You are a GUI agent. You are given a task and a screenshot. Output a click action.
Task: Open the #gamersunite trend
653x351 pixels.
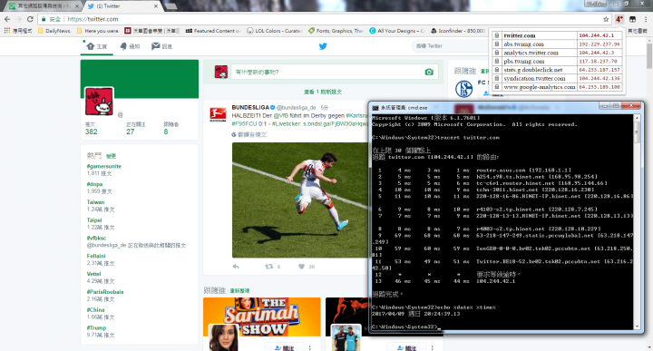tap(104, 166)
